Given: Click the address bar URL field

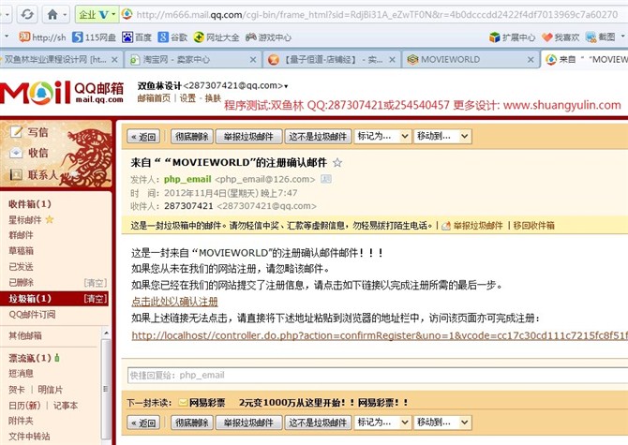Looking at the screenshot, I should coord(377,15).
